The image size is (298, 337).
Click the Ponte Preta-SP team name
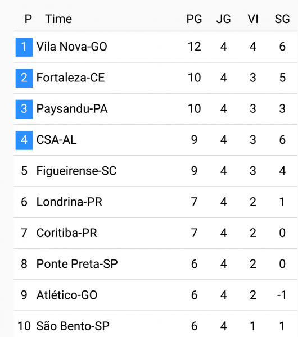click(x=77, y=264)
